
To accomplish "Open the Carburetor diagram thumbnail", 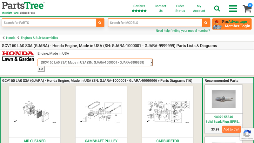I will point(168,112).
